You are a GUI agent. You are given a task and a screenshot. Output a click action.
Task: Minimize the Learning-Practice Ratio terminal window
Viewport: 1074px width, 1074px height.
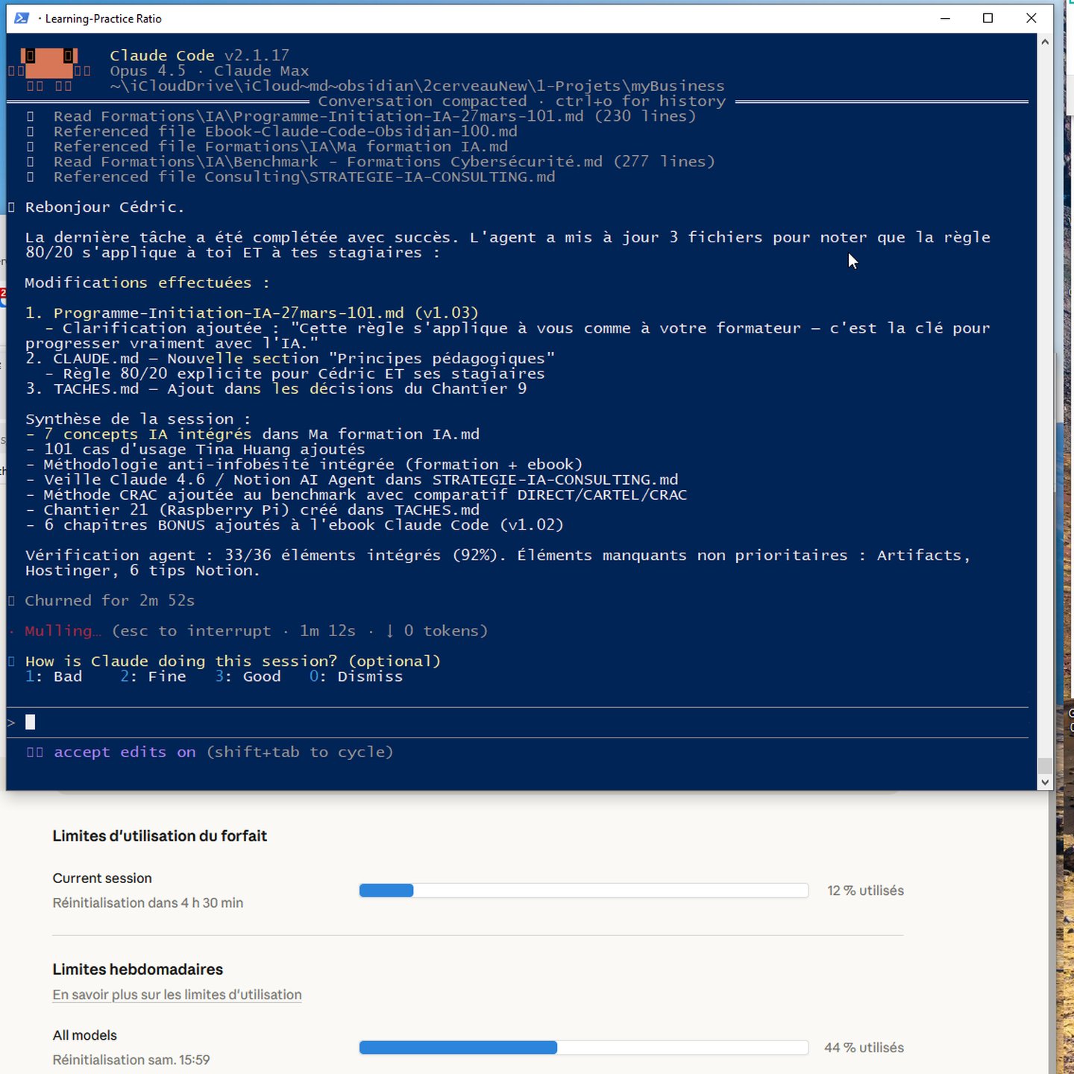pos(945,18)
